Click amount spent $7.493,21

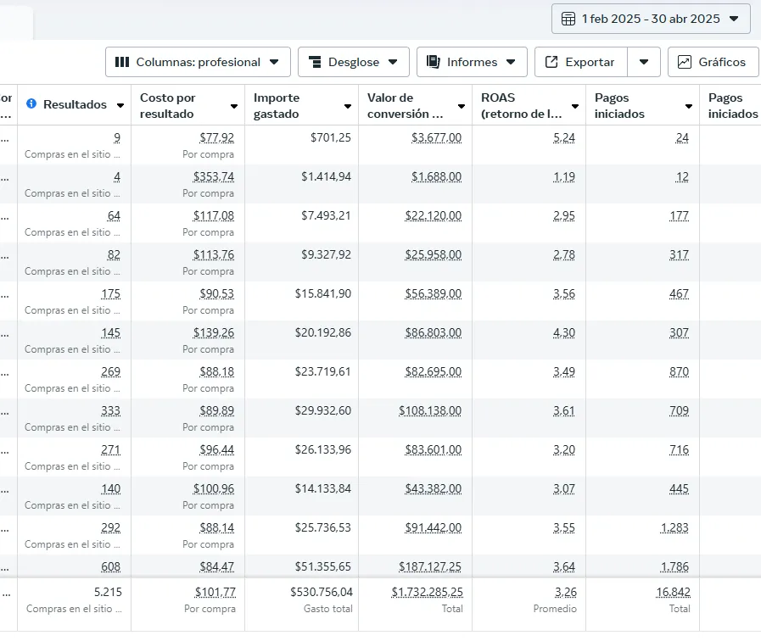(326, 215)
